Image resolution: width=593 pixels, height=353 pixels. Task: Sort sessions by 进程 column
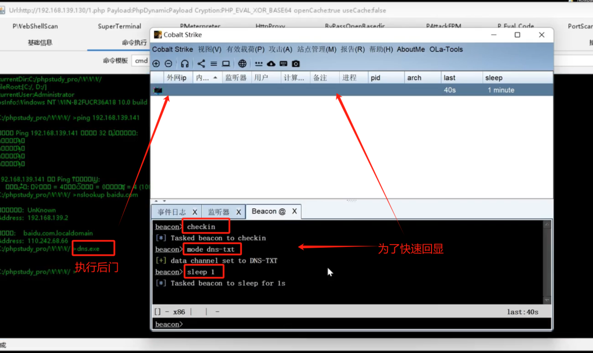354,78
